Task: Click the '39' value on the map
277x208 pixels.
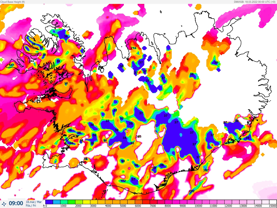Action: pyautogui.click(x=247, y=138)
